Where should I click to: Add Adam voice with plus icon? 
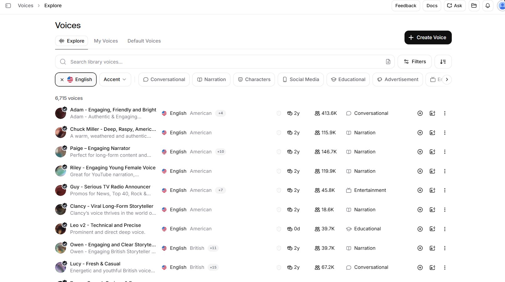click(x=420, y=113)
